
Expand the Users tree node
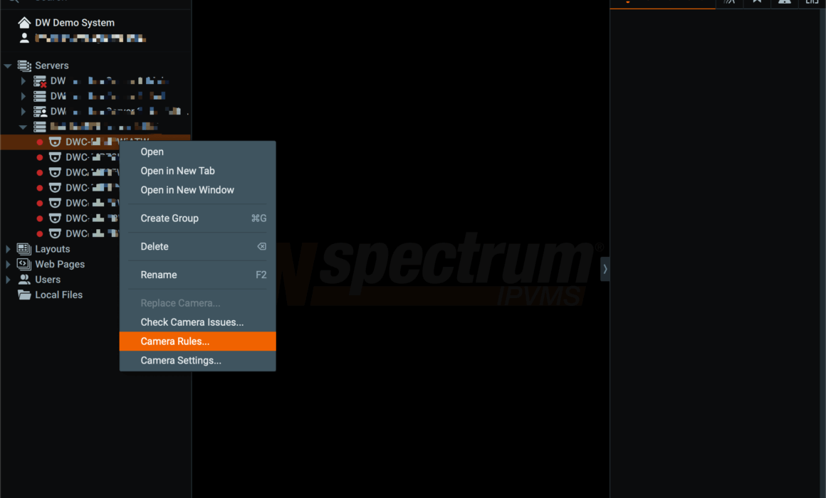click(x=8, y=280)
